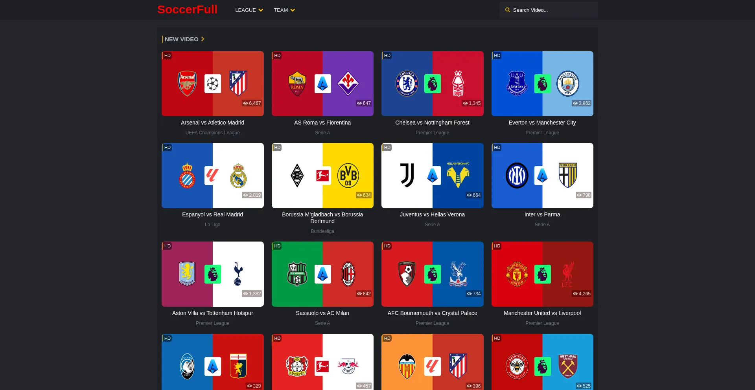Screen dimensions: 755x390
Task: Open Premier League category under Manchester United
Action: point(542,323)
